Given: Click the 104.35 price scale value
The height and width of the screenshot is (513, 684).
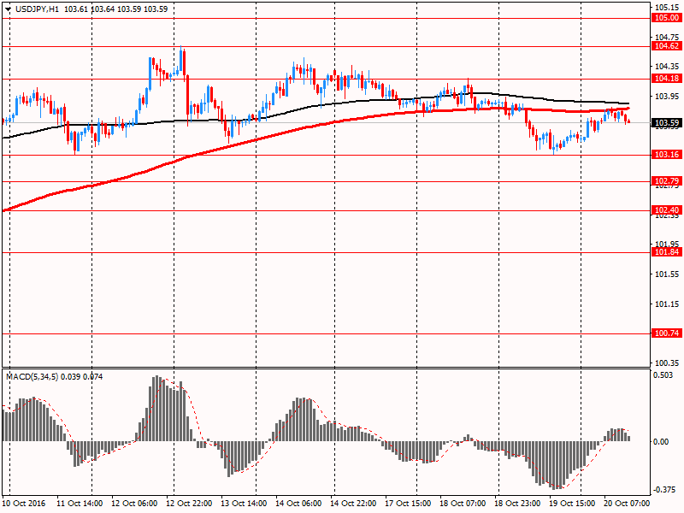Looking at the screenshot, I should 667,67.
